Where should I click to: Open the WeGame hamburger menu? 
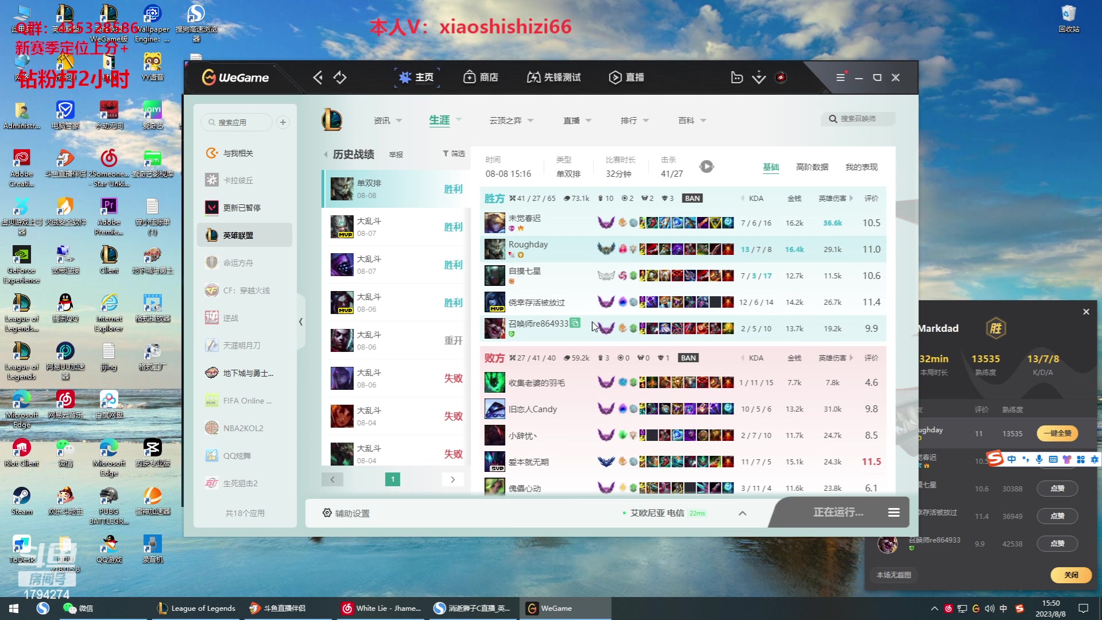click(x=840, y=77)
